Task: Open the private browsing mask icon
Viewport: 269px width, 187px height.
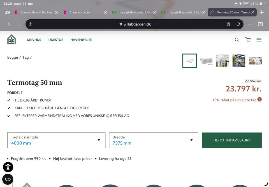Action: coord(7,12)
